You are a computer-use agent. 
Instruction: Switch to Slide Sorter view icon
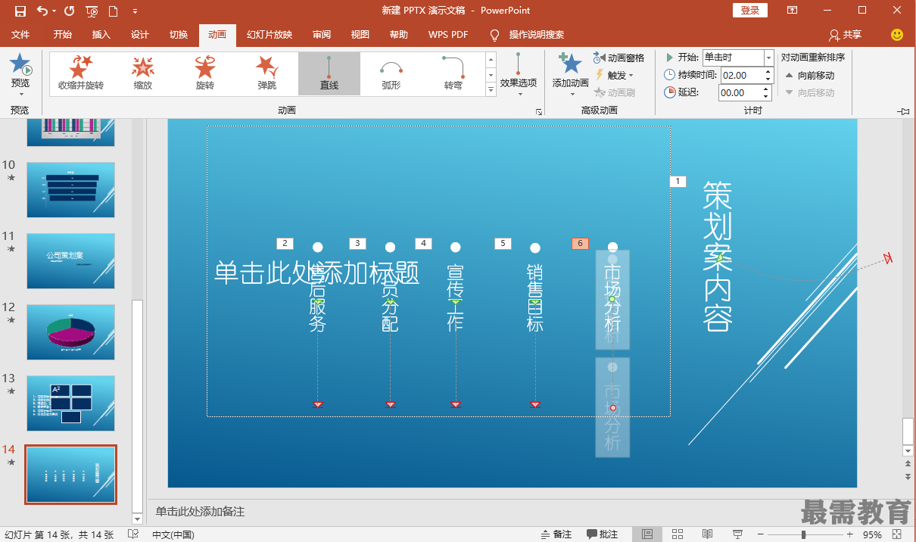point(678,534)
